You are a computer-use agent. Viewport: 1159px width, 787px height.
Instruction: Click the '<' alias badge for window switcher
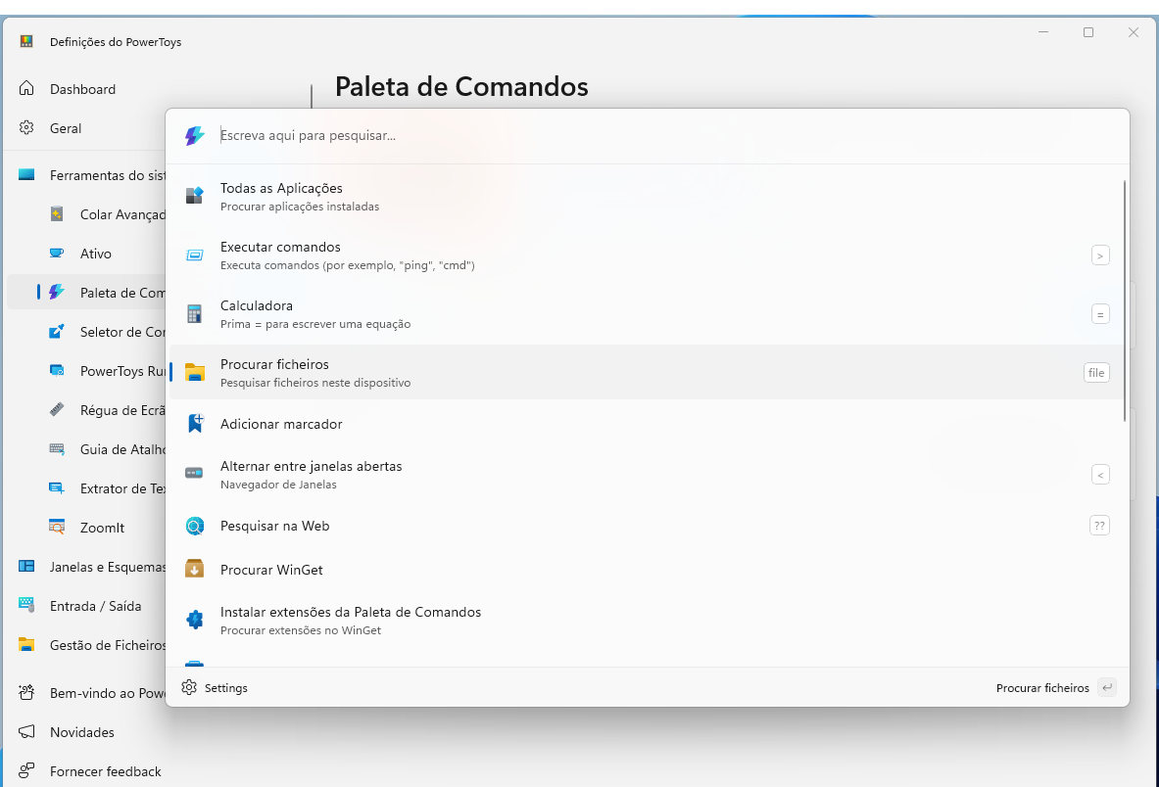pos(1100,475)
